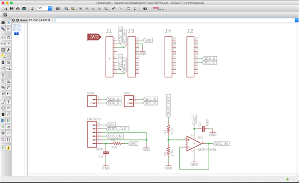Run a script with the Script icon
The height and width of the screenshot is (183, 299).
tap(66, 8)
